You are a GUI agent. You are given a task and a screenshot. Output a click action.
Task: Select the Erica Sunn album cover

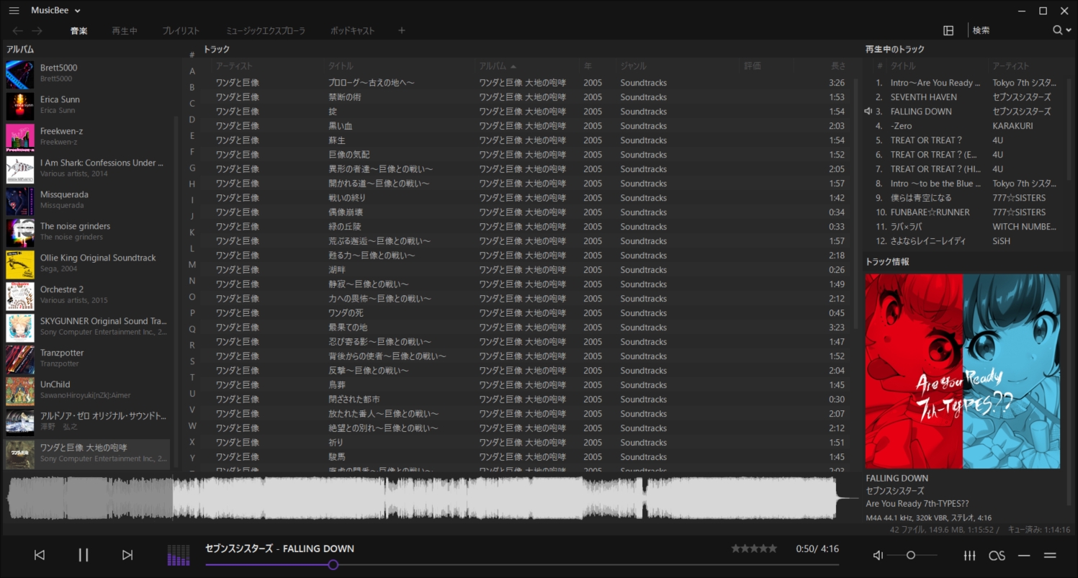pyautogui.click(x=20, y=105)
